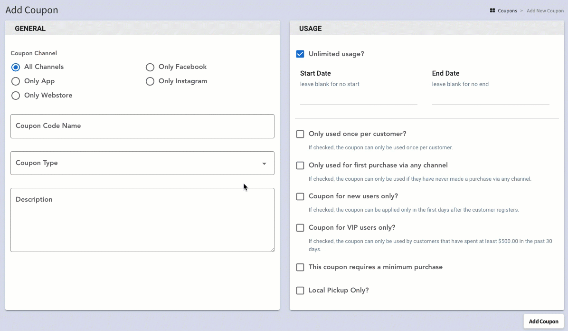Image resolution: width=568 pixels, height=331 pixels.
Task: Check the minimum purchase requirement box
Action: coord(300,267)
